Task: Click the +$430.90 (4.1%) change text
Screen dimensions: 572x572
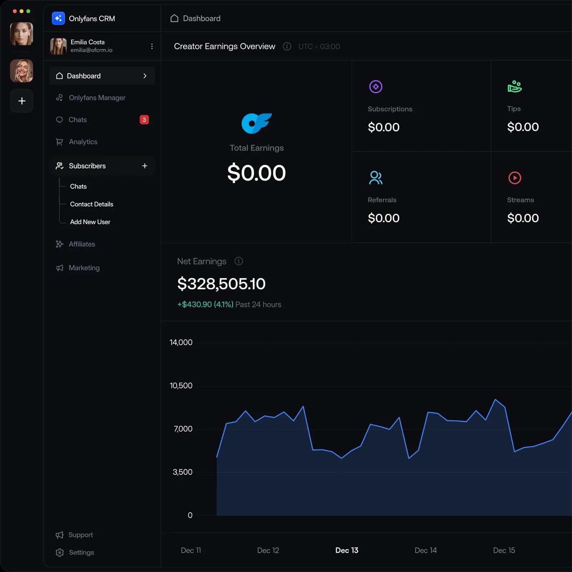Action: (x=205, y=305)
